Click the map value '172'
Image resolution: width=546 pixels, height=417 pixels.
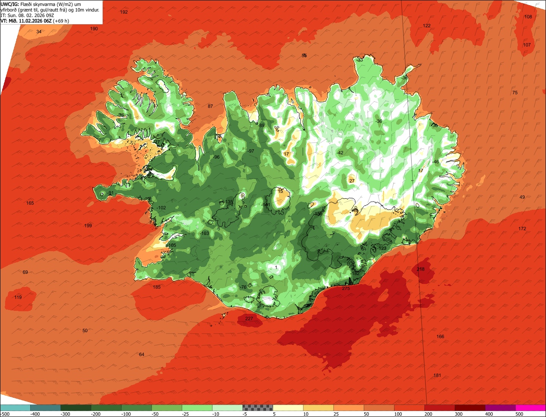tap(522, 229)
